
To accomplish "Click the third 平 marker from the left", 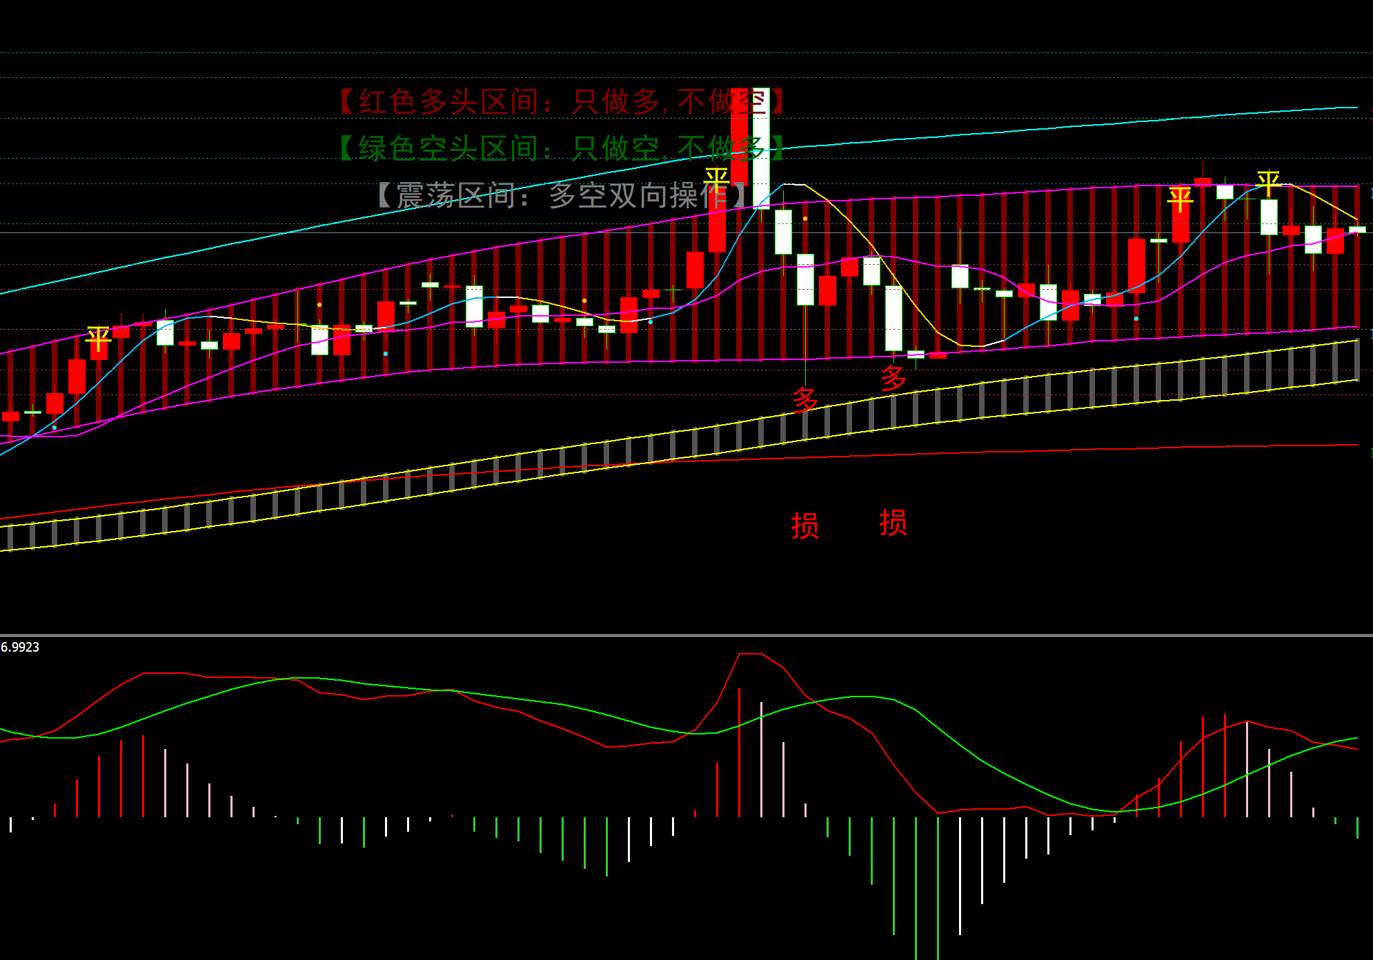I will tap(1180, 199).
